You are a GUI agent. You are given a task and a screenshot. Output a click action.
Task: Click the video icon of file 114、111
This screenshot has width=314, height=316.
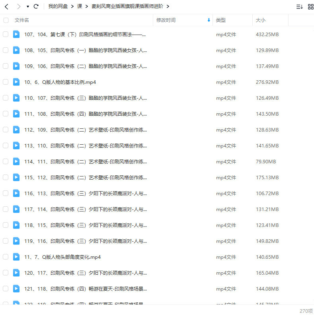pyautogui.click(x=16, y=161)
